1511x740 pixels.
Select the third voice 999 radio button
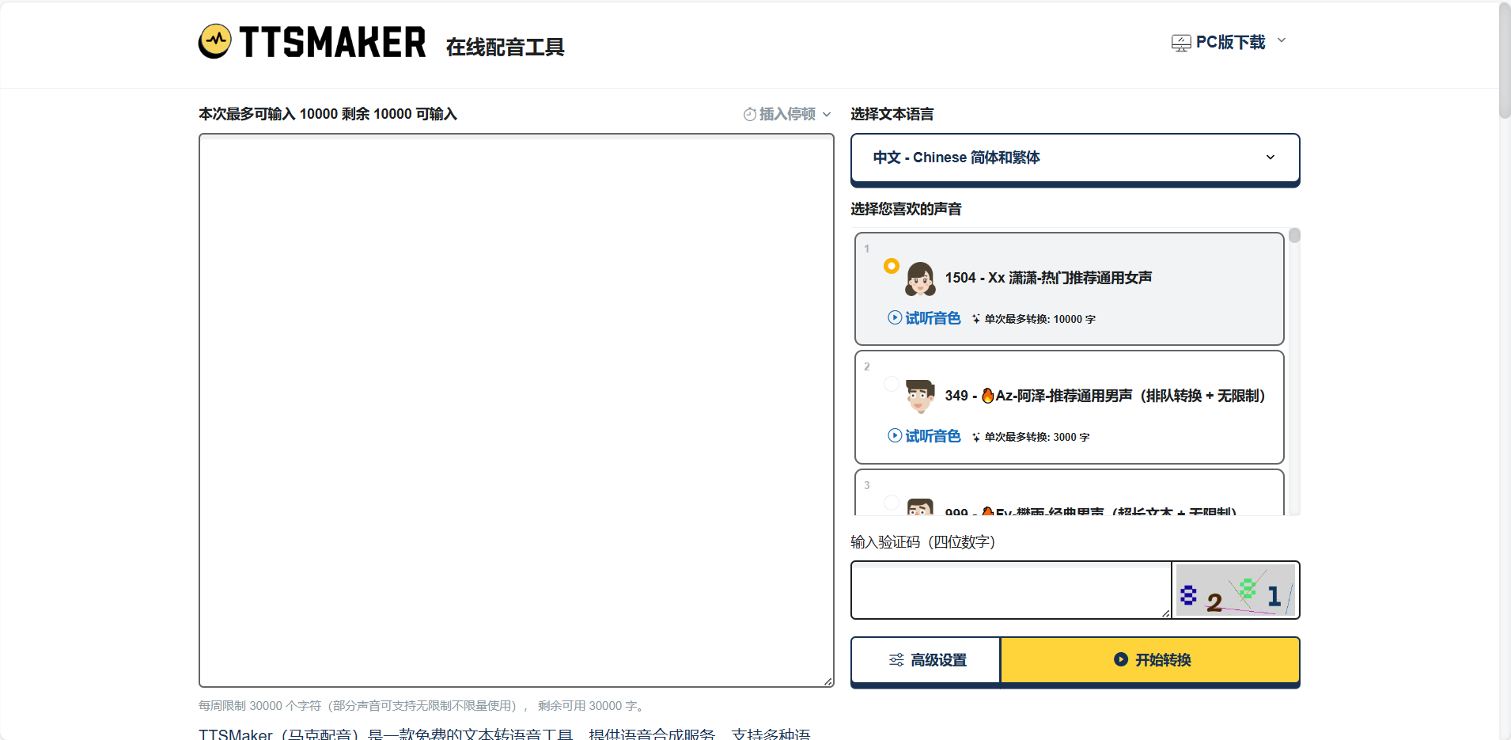(x=892, y=503)
